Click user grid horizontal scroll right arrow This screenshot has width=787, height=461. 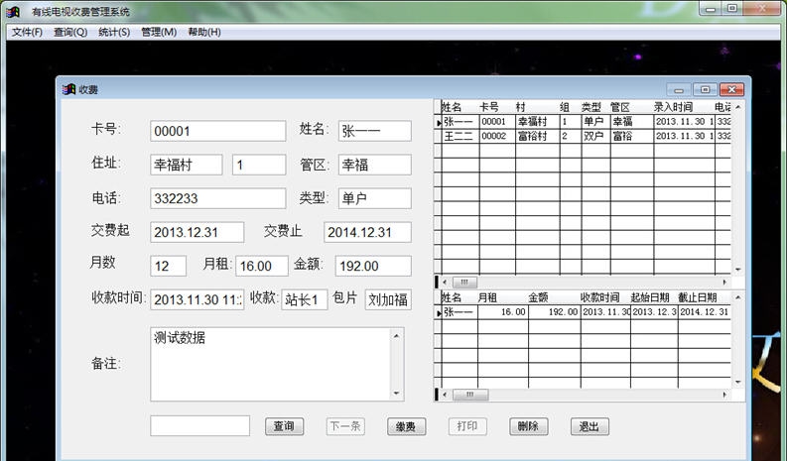pos(724,282)
